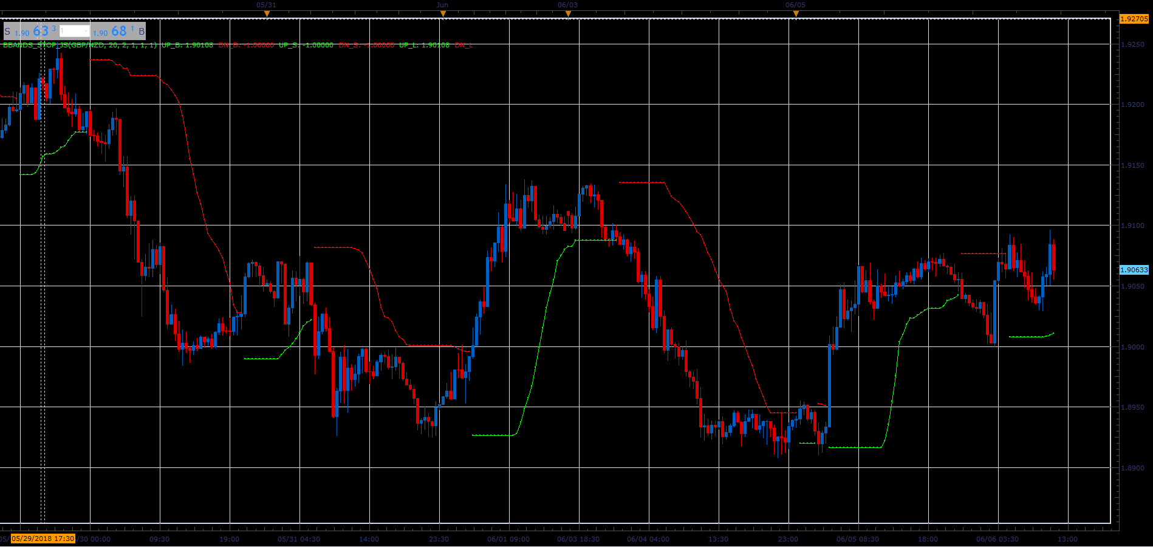Click the UP_S: -1.00000 indicator value

coord(306,45)
